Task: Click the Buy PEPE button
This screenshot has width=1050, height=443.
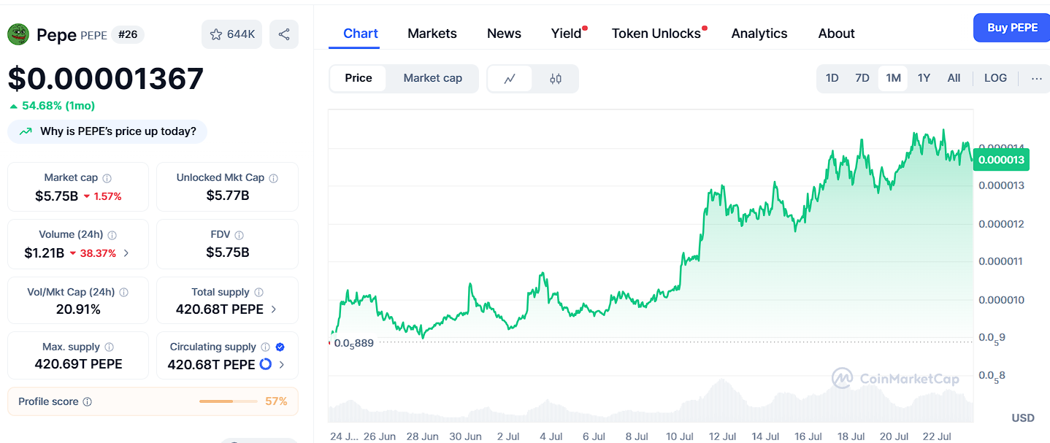Action: click(x=1012, y=28)
